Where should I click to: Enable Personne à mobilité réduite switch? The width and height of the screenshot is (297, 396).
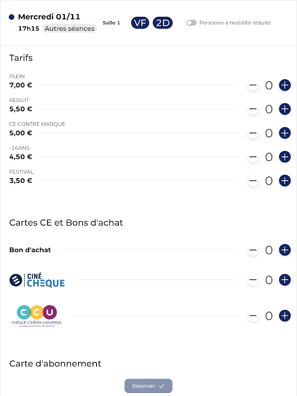(191, 23)
